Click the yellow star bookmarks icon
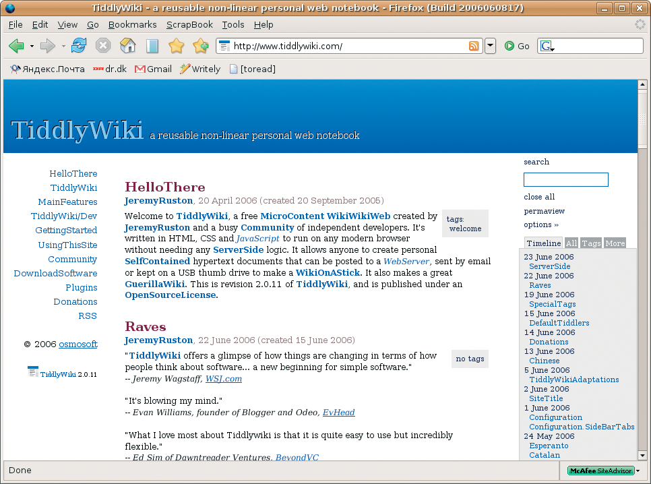Screen dimensions: 651x484 [x=176, y=45]
